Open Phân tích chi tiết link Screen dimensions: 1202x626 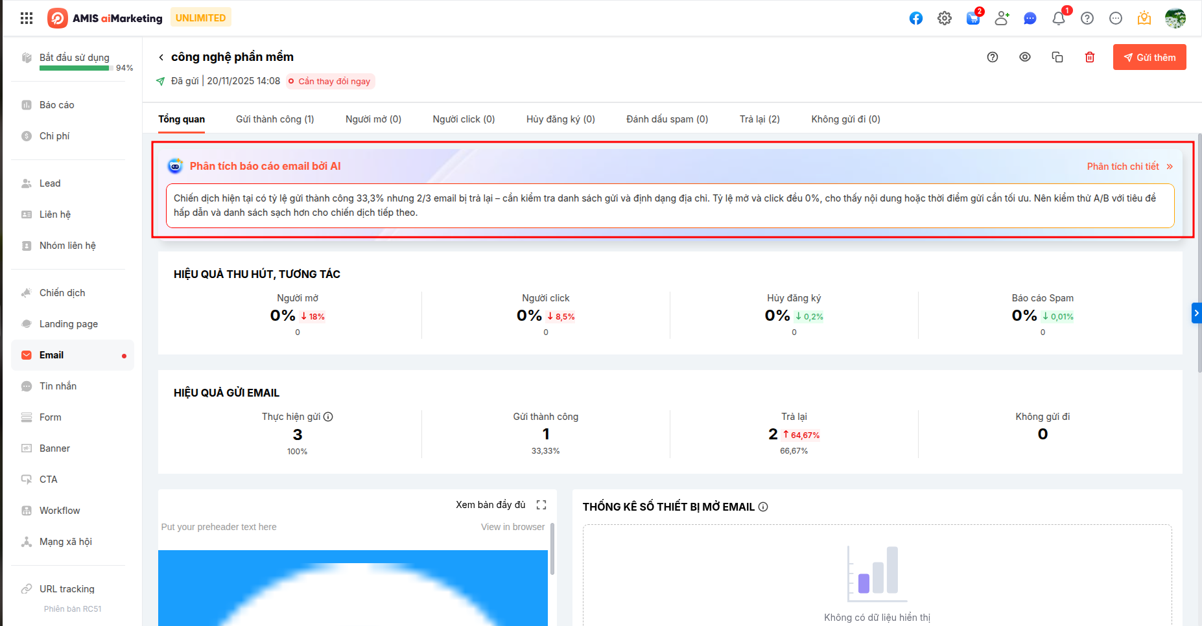(x=1129, y=167)
